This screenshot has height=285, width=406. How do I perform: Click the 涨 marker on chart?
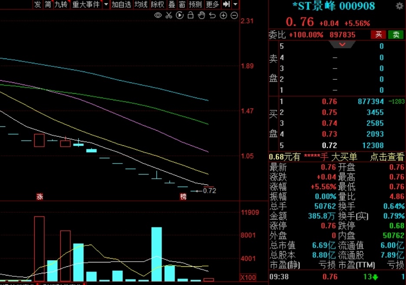click(40, 197)
